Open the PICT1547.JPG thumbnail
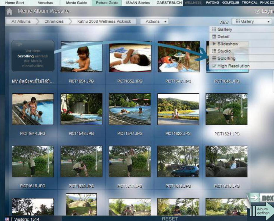 click(x=130, y=109)
